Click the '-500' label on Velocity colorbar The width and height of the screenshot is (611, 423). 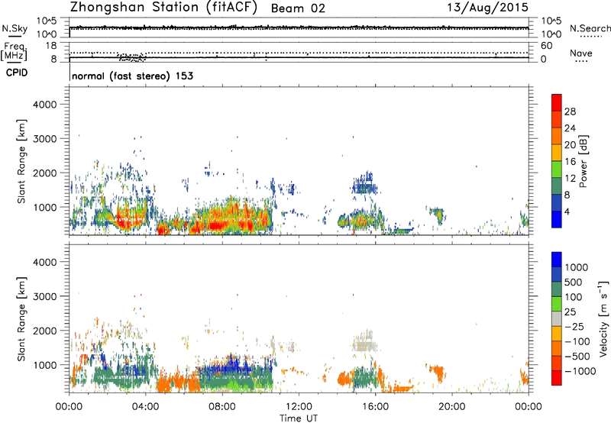point(577,357)
